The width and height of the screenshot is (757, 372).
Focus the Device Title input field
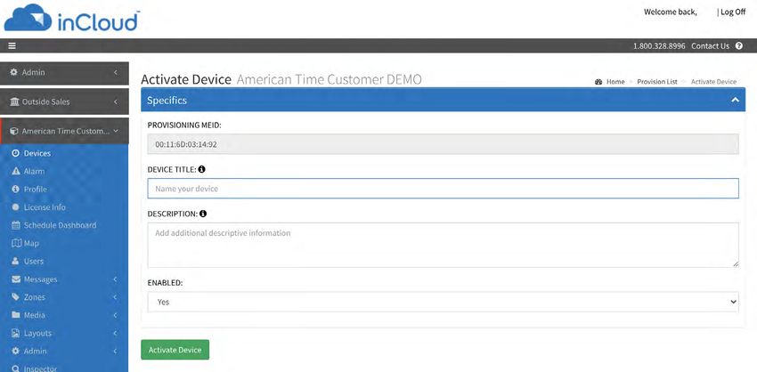(443, 189)
